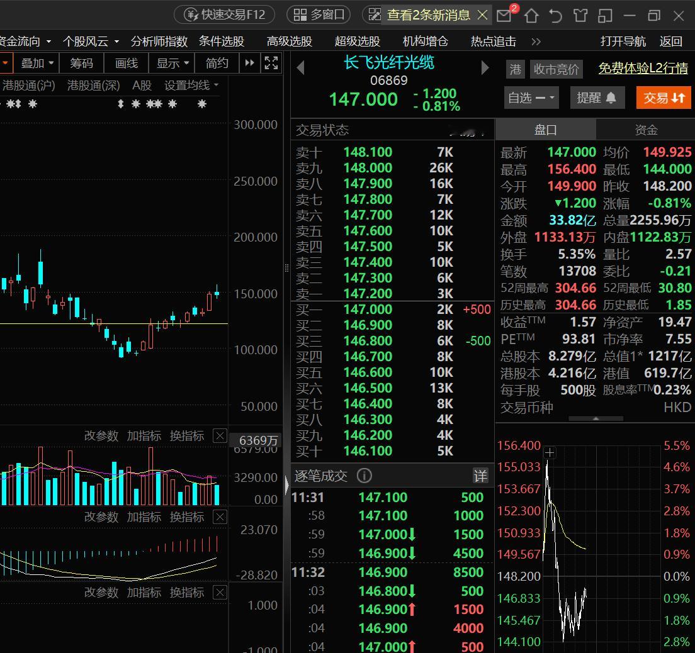The height and width of the screenshot is (653, 695).
Task: Close the volume indicator panel
Action: (x=220, y=436)
